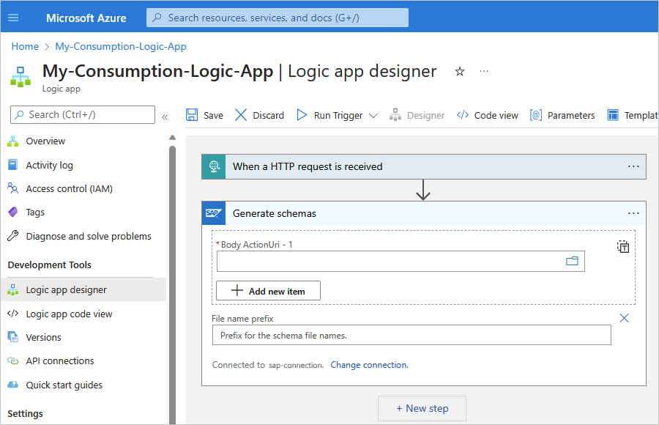Discard changes using the X icon

coord(241,115)
